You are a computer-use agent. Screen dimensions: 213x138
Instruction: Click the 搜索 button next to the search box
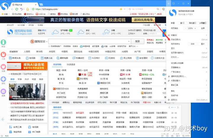[138, 41]
